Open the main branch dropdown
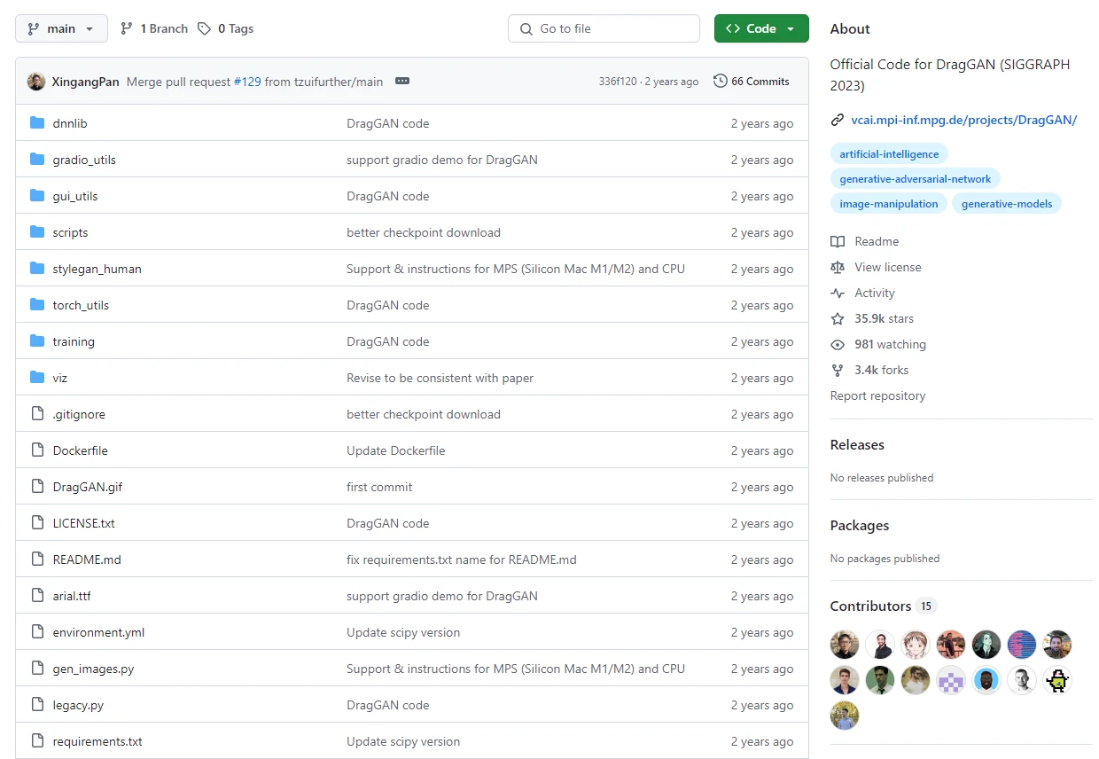The height and width of the screenshot is (759, 1099). 61,28
